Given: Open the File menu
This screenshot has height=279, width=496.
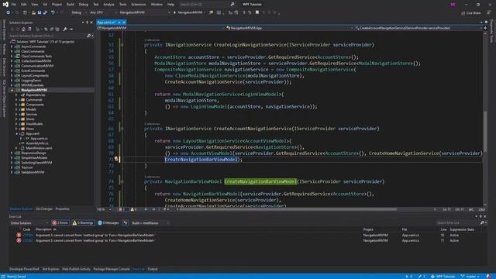Looking at the screenshot, I should pos(14,5).
